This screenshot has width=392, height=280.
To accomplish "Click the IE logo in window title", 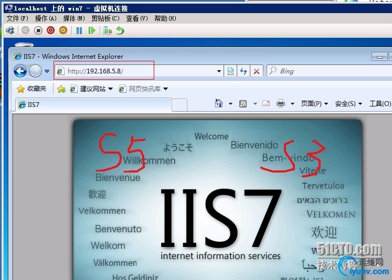I will (18, 56).
